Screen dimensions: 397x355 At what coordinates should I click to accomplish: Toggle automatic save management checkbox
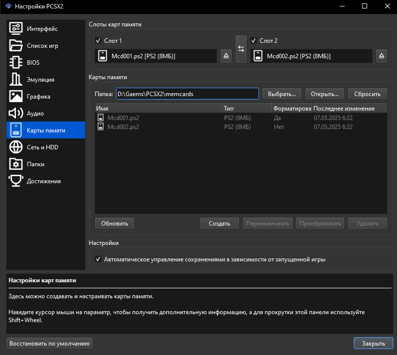click(98, 259)
